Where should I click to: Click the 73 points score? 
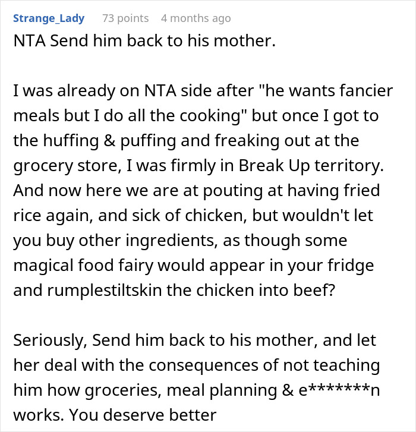[x=125, y=18]
